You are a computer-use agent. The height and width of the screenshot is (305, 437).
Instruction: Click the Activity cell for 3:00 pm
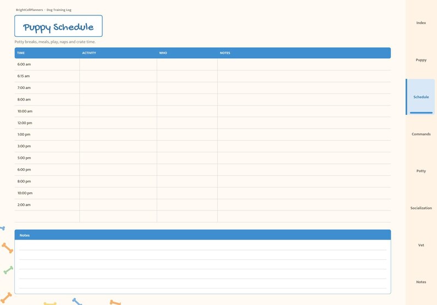118,146
